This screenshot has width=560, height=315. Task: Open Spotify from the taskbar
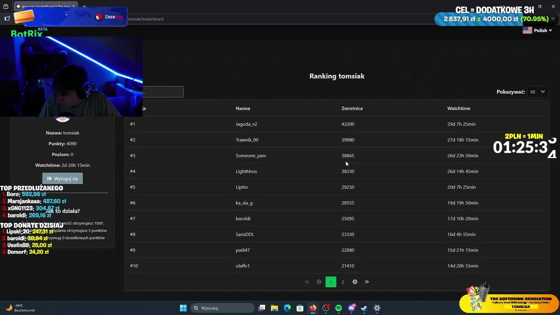(x=338, y=308)
